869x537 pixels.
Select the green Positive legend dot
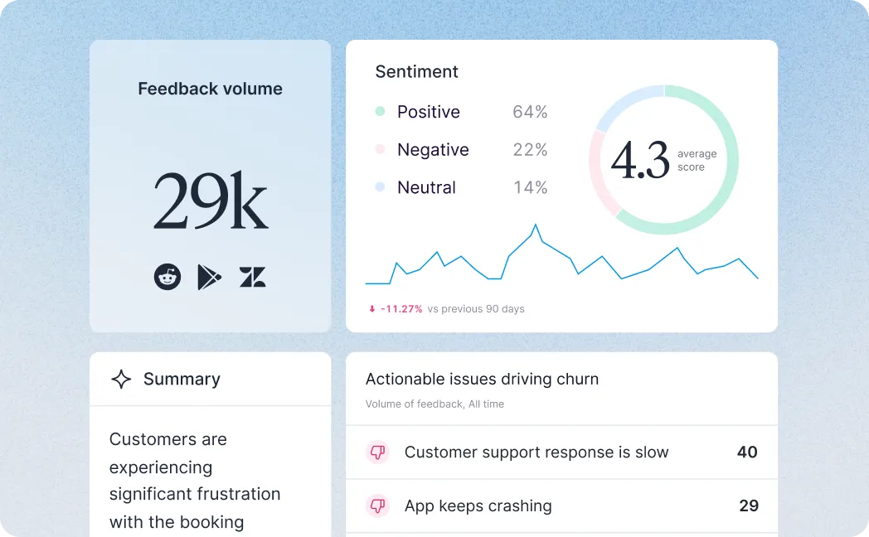(x=380, y=111)
